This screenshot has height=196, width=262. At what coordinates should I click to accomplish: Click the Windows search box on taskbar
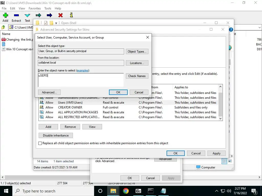53,191
